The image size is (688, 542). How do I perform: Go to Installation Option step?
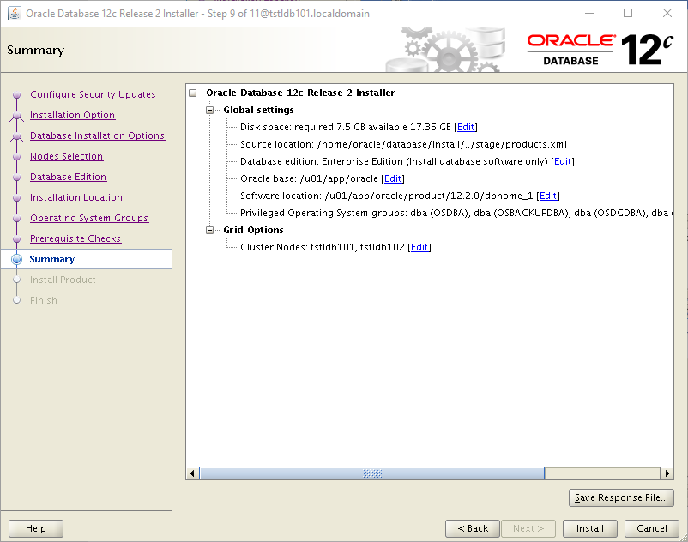click(72, 115)
